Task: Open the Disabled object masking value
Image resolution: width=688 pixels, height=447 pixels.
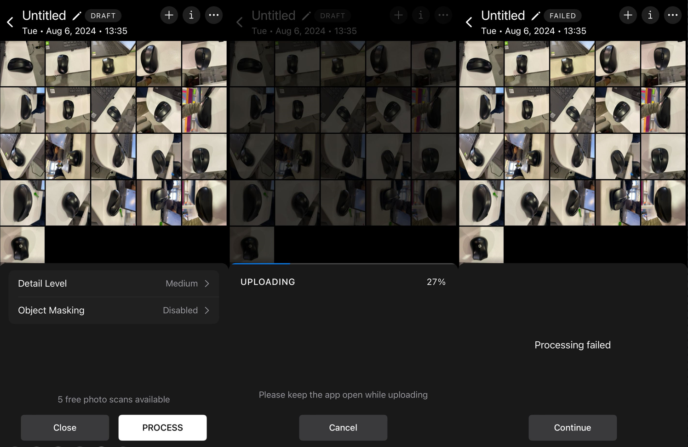Action: (x=180, y=311)
